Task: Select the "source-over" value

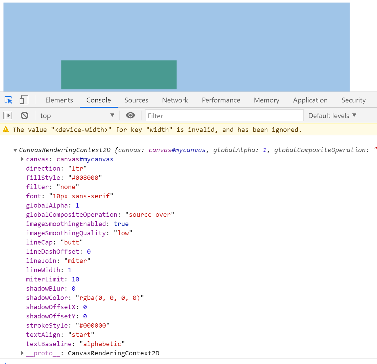Action: point(150,214)
